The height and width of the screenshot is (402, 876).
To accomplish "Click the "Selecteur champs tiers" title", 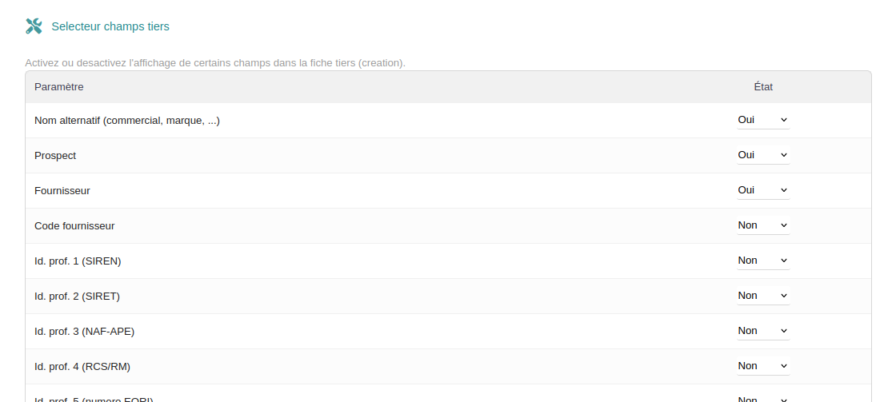I will [110, 26].
